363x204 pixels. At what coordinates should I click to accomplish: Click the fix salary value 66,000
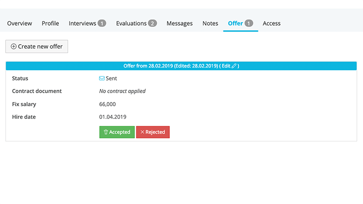pos(107,104)
